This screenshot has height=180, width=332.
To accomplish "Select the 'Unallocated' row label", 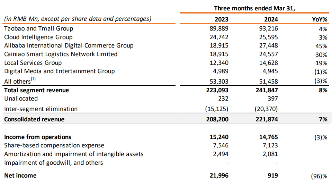I will (21, 98).
